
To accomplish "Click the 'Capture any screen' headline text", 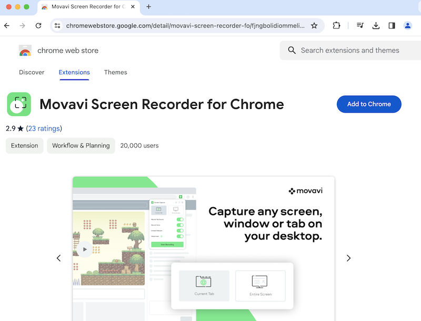I will click(x=265, y=224).
